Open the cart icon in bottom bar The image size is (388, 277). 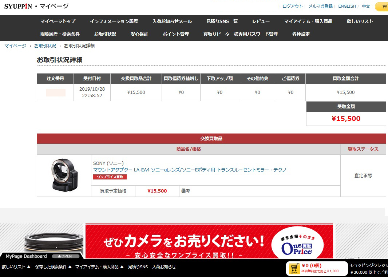294,269
